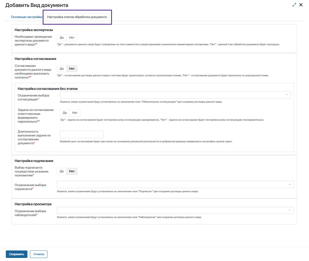Click chevron arrow in подписанта restriction field
Image resolution: width=309 pixels, height=261 pixels.
[290, 184]
